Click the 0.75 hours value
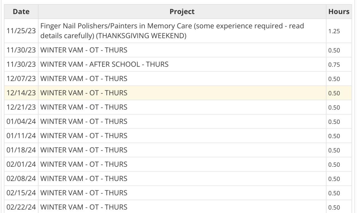The image size is (357, 213). tap(334, 65)
